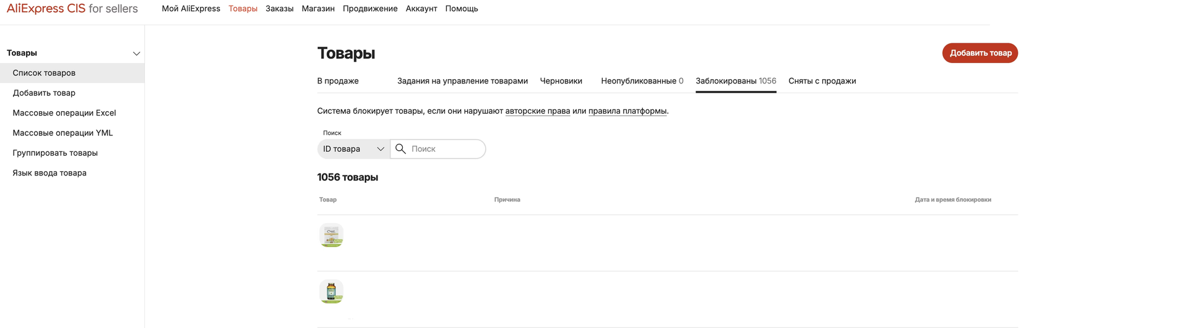Select the Неопубликованные tab
This screenshot has height=328, width=1188.
[x=642, y=81]
